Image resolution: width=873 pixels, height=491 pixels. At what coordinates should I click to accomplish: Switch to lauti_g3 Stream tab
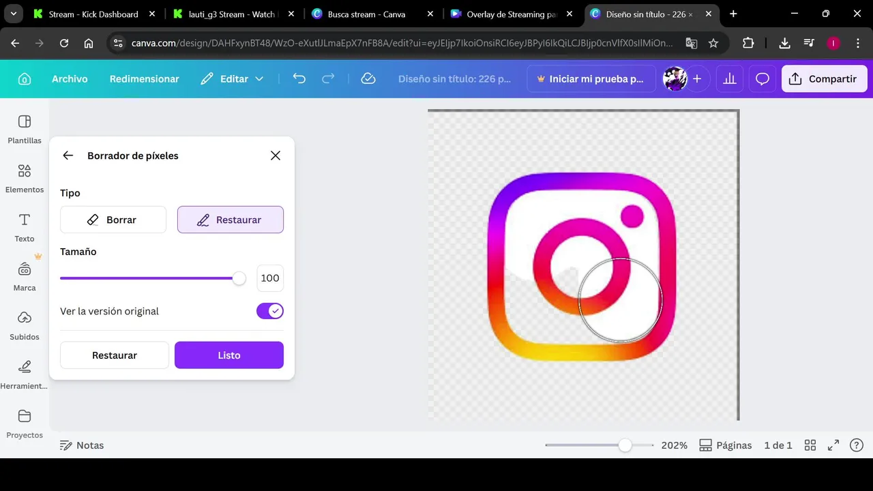click(x=232, y=14)
